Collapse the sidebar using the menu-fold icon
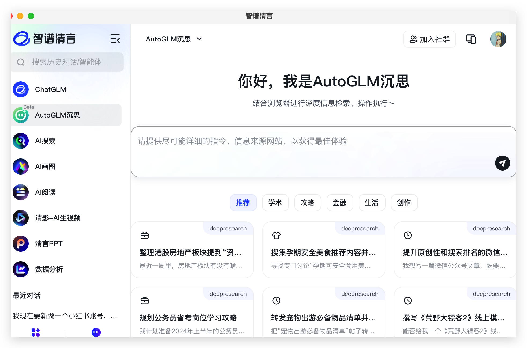 115,39
